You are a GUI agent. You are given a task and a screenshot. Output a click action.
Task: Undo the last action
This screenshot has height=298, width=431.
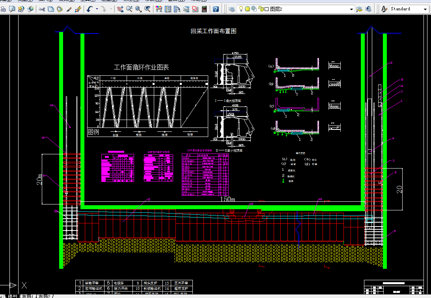90,9
